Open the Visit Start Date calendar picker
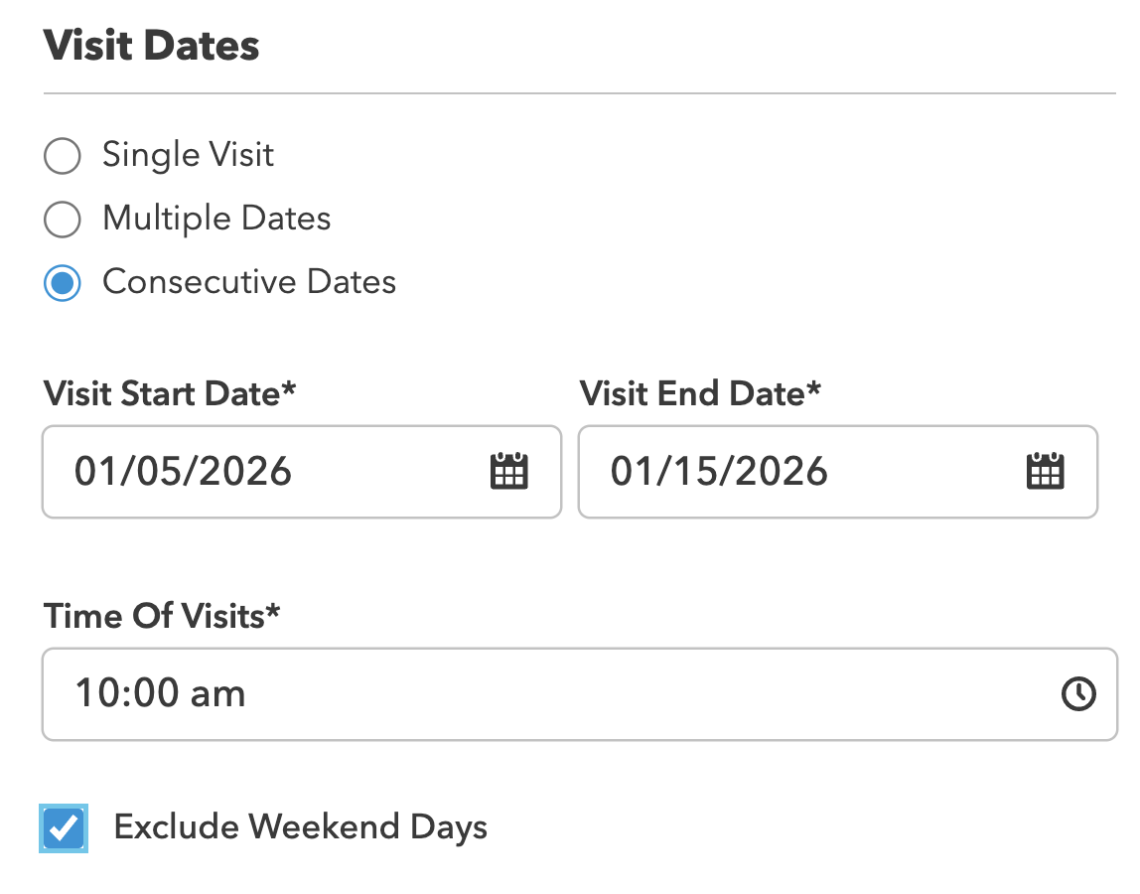1140x894 pixels. [508, 472]
